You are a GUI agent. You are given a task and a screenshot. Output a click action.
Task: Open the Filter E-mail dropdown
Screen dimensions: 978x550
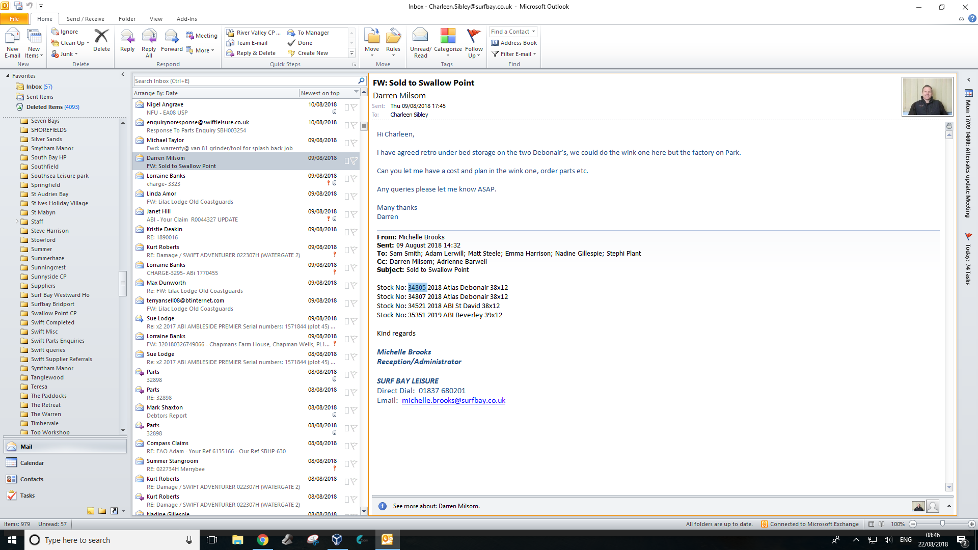(514, 54)
